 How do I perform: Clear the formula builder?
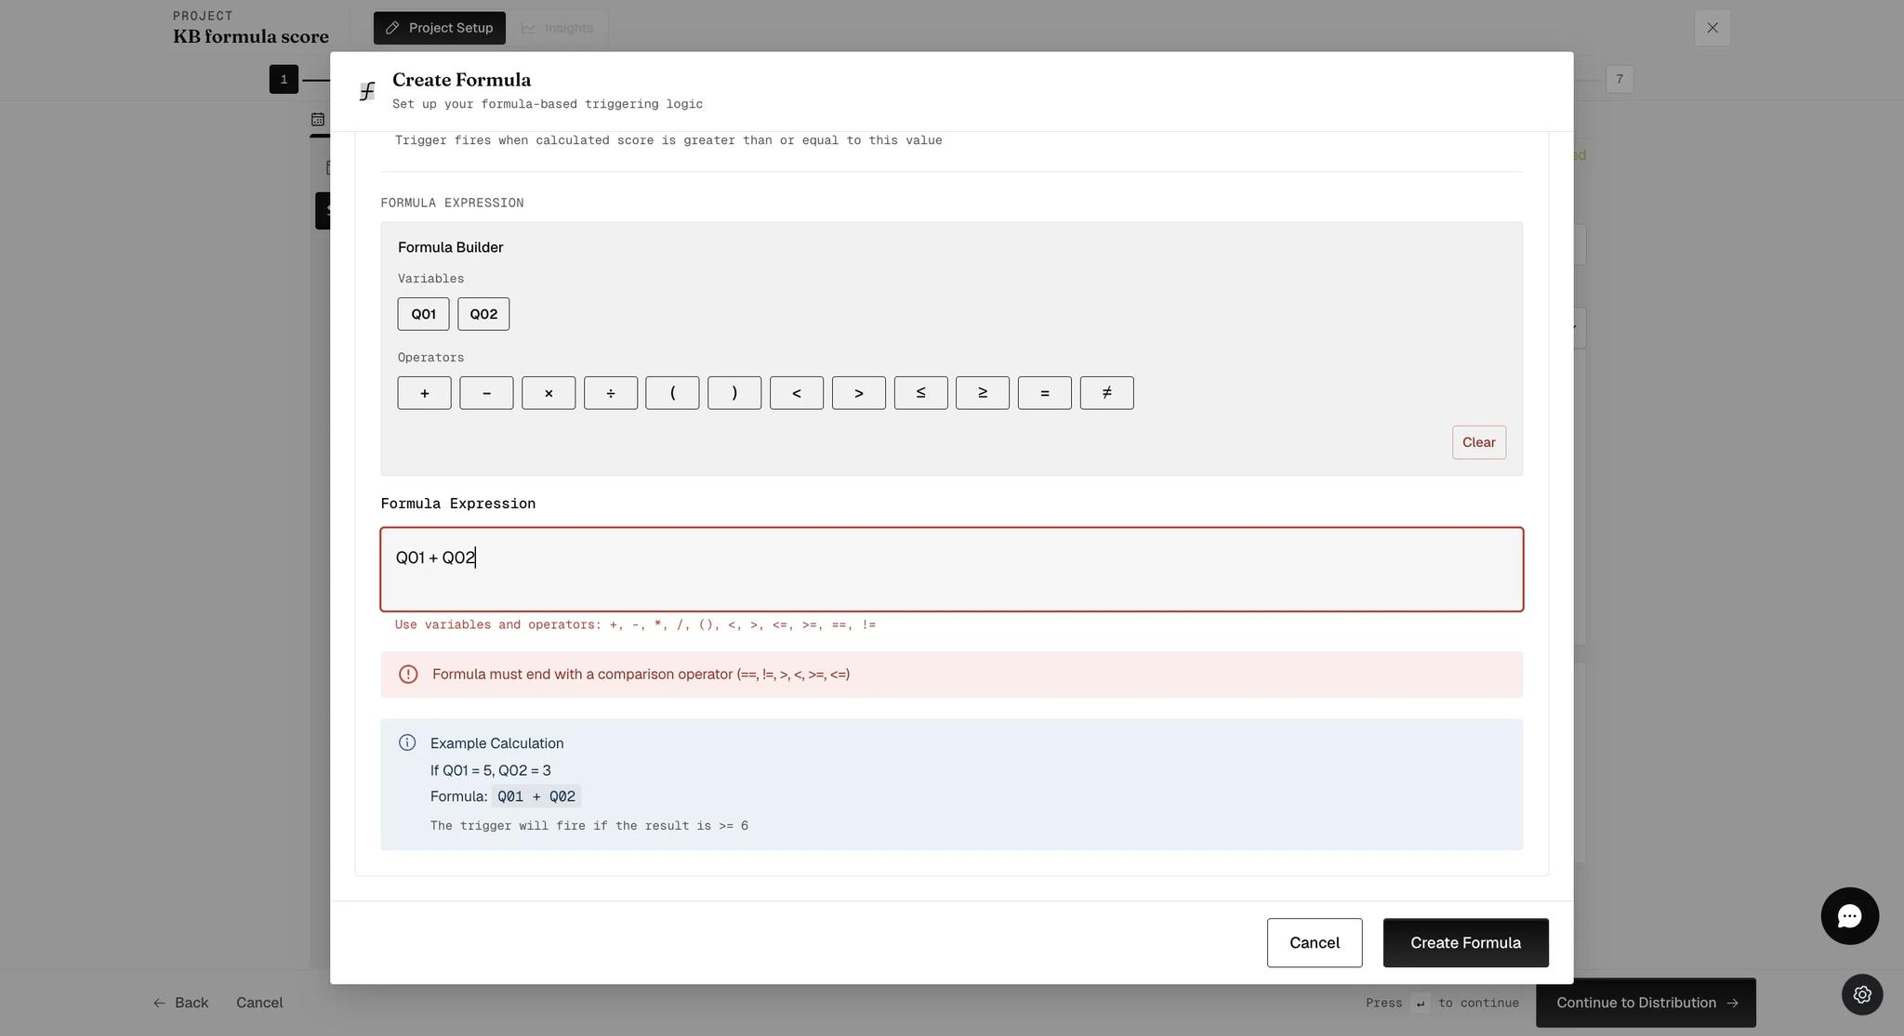[x=1479, y=442]
